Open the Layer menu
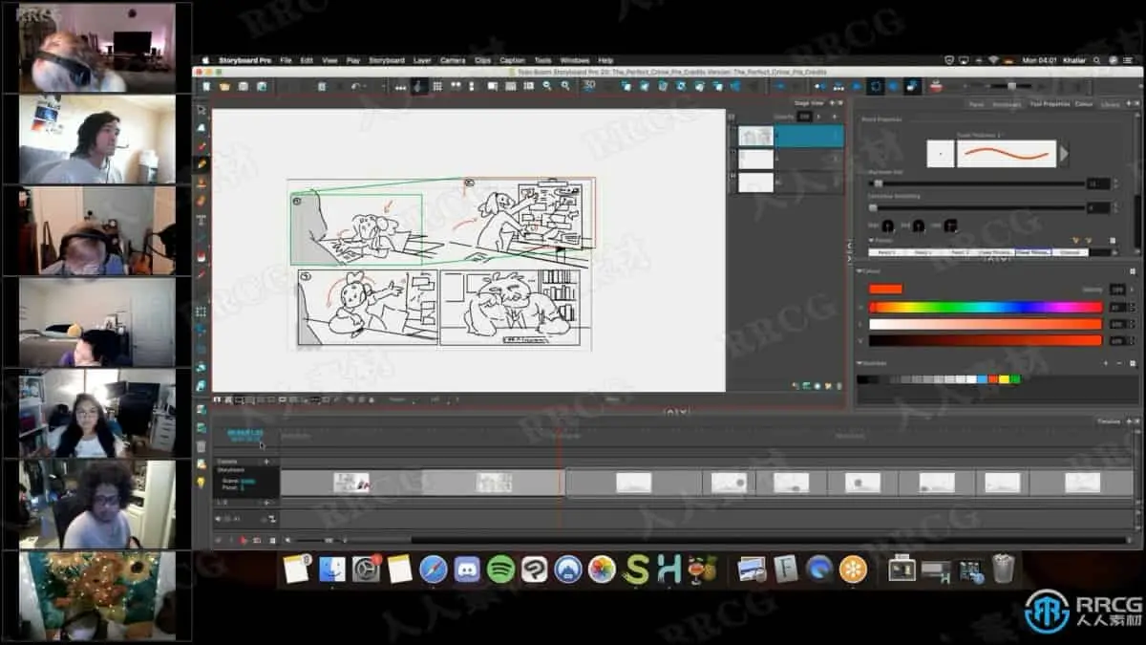The image size is (1146, 645). 422,60
